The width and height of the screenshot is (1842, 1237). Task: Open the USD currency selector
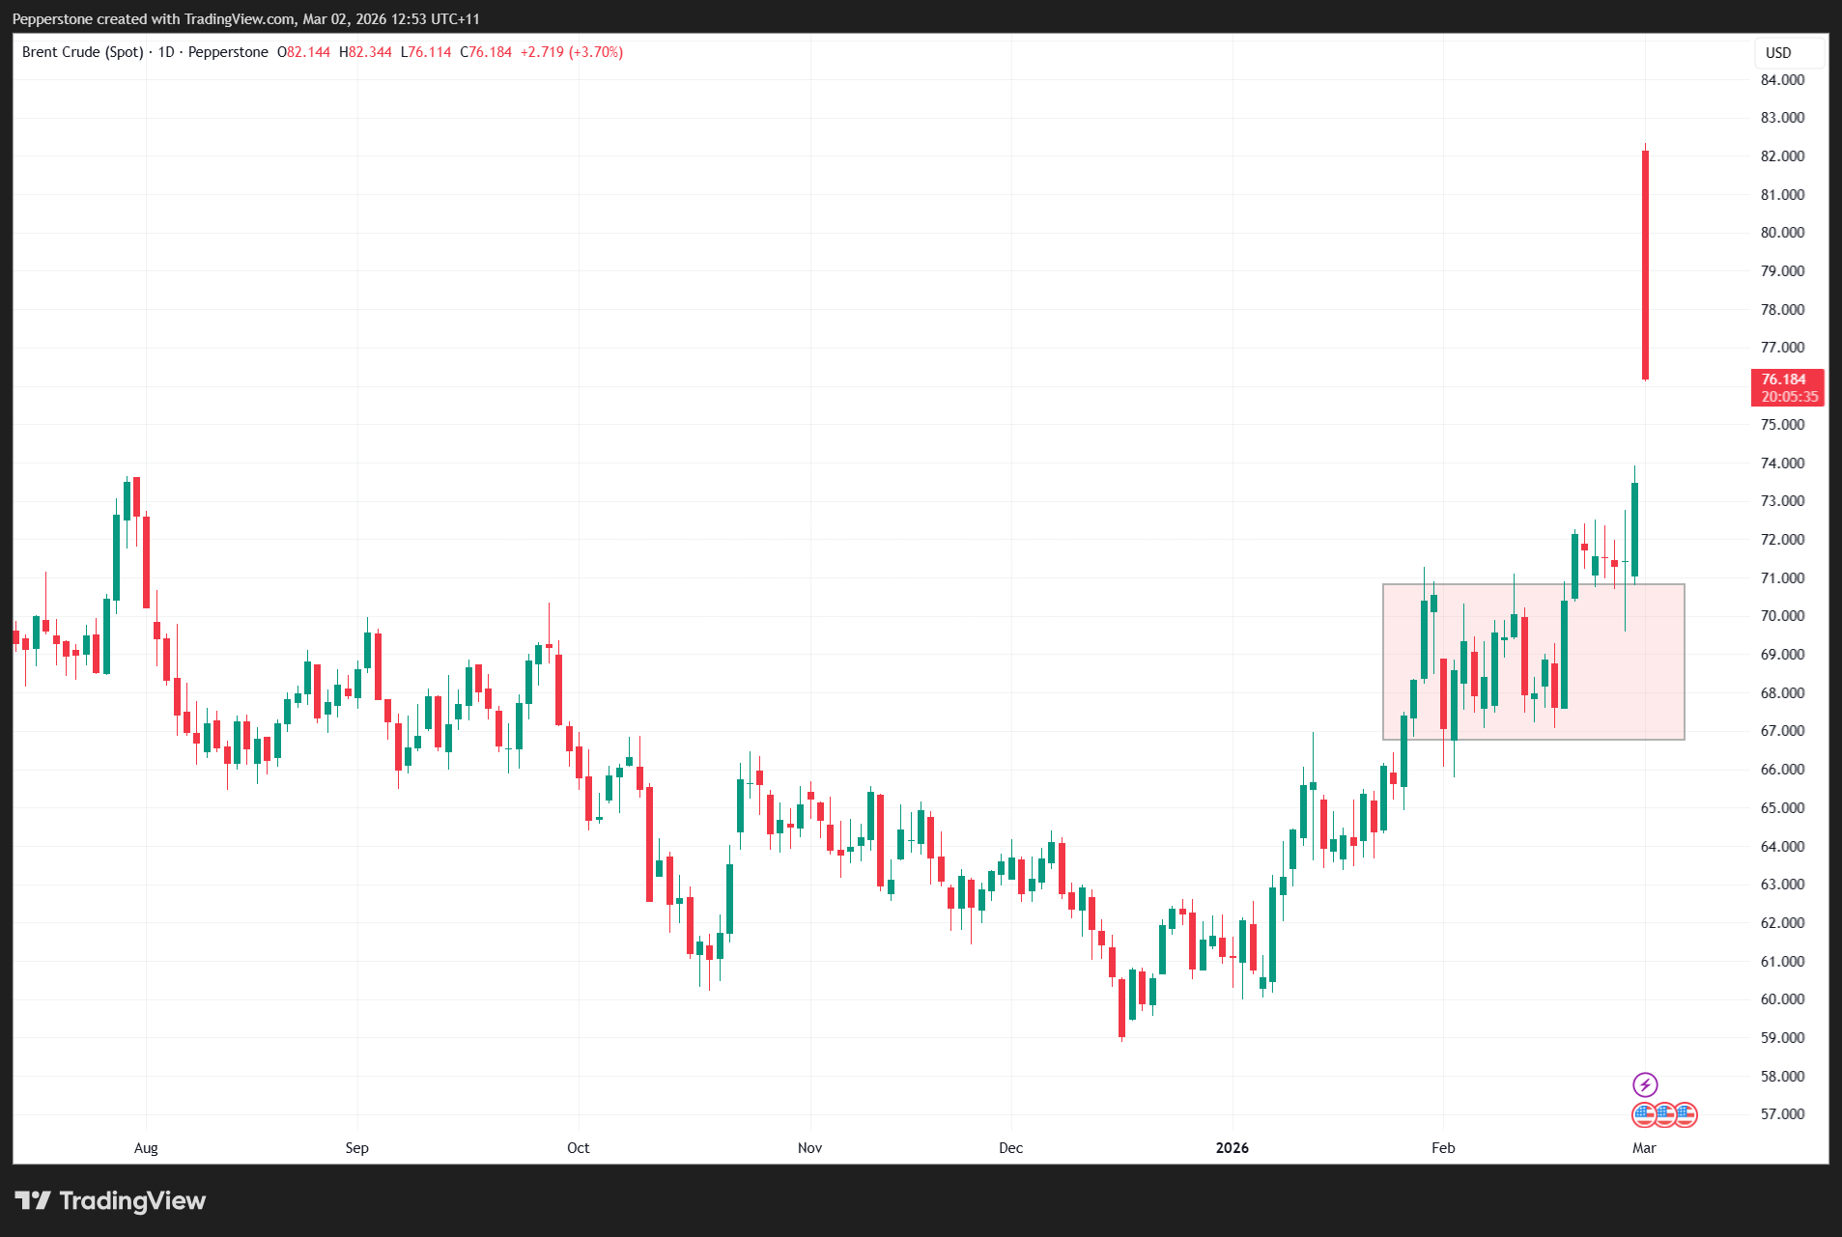tap(1778, 53)
